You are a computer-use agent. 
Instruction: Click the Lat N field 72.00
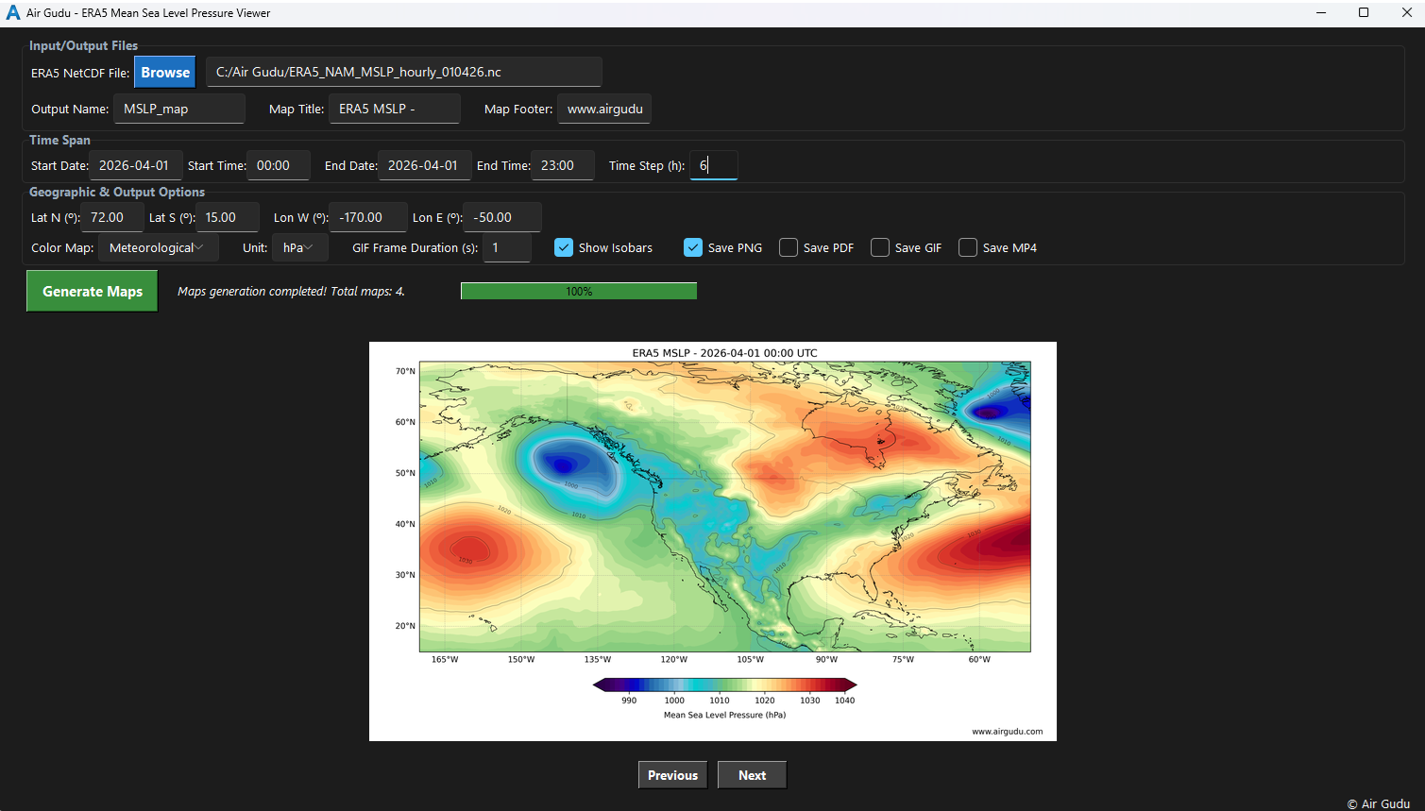pos(111,217)
